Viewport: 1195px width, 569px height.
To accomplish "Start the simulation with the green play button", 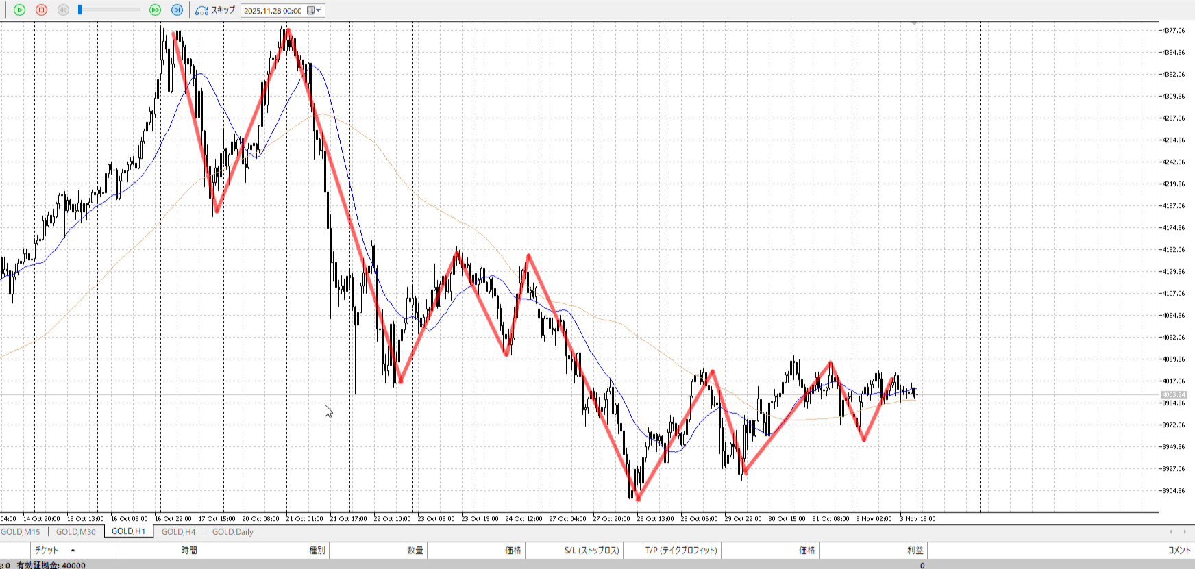I will pyautogui.click(x=19, y=10).
